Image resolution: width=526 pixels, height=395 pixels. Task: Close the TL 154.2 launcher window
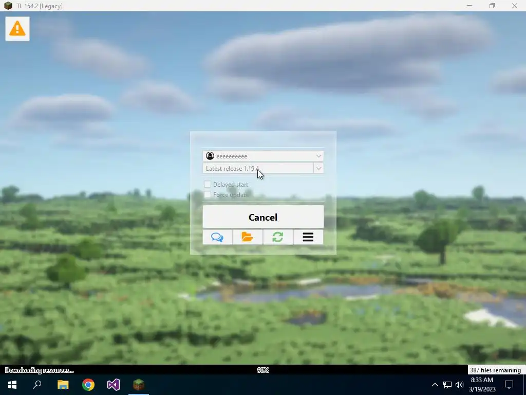pyautogui.click(x=515, y=6)
